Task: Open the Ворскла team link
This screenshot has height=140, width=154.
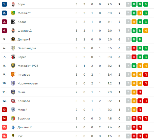Action: (24, 118)
